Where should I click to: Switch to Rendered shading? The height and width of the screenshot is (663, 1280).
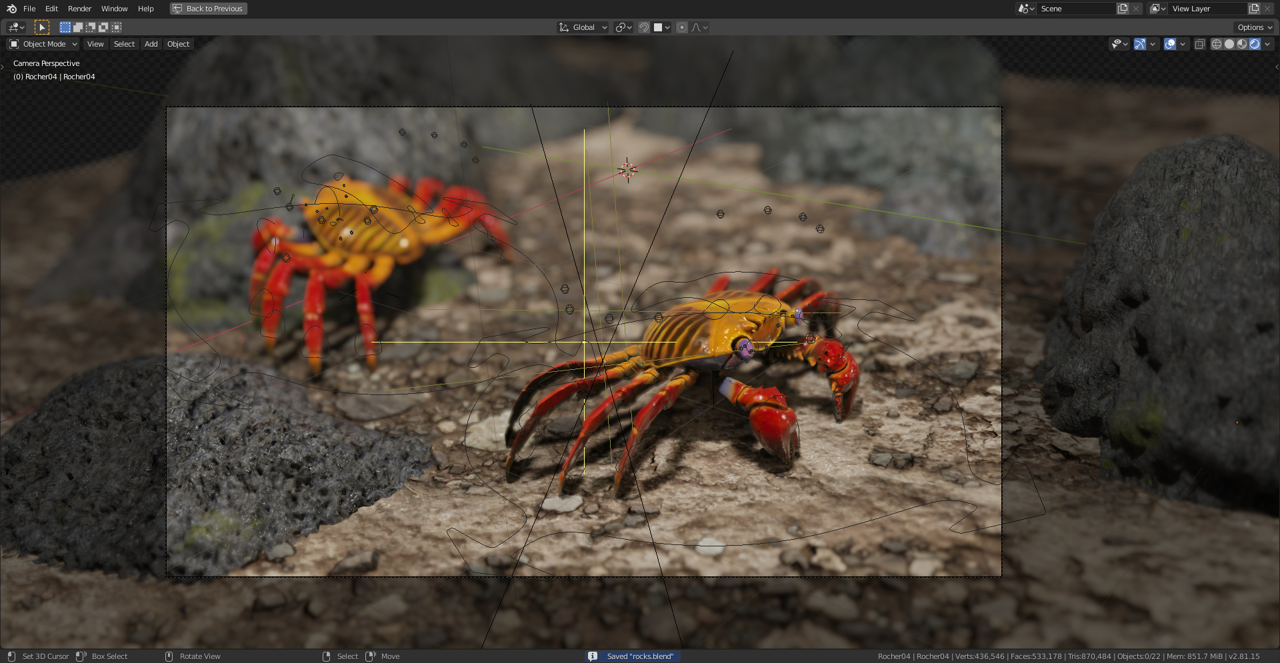pos(1255,44)
